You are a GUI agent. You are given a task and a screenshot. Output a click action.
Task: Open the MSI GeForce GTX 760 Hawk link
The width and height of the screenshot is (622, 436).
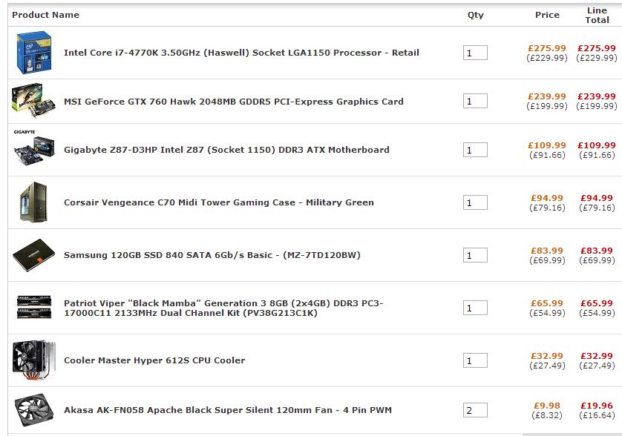click(x=234, y=102)
